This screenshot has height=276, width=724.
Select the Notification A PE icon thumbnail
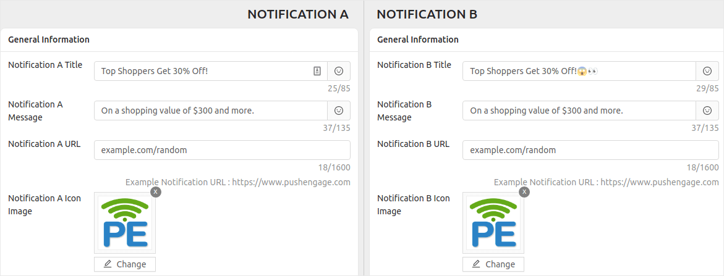125,222
